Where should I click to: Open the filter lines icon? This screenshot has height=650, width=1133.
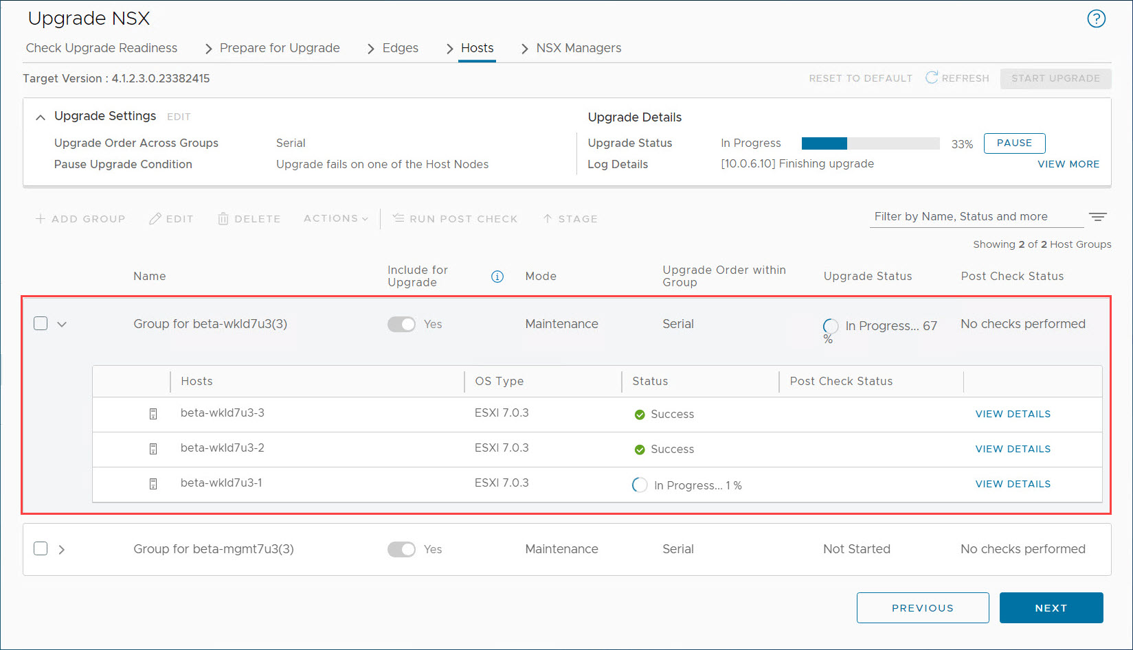pyautogui.click(x=1098, y=217)
